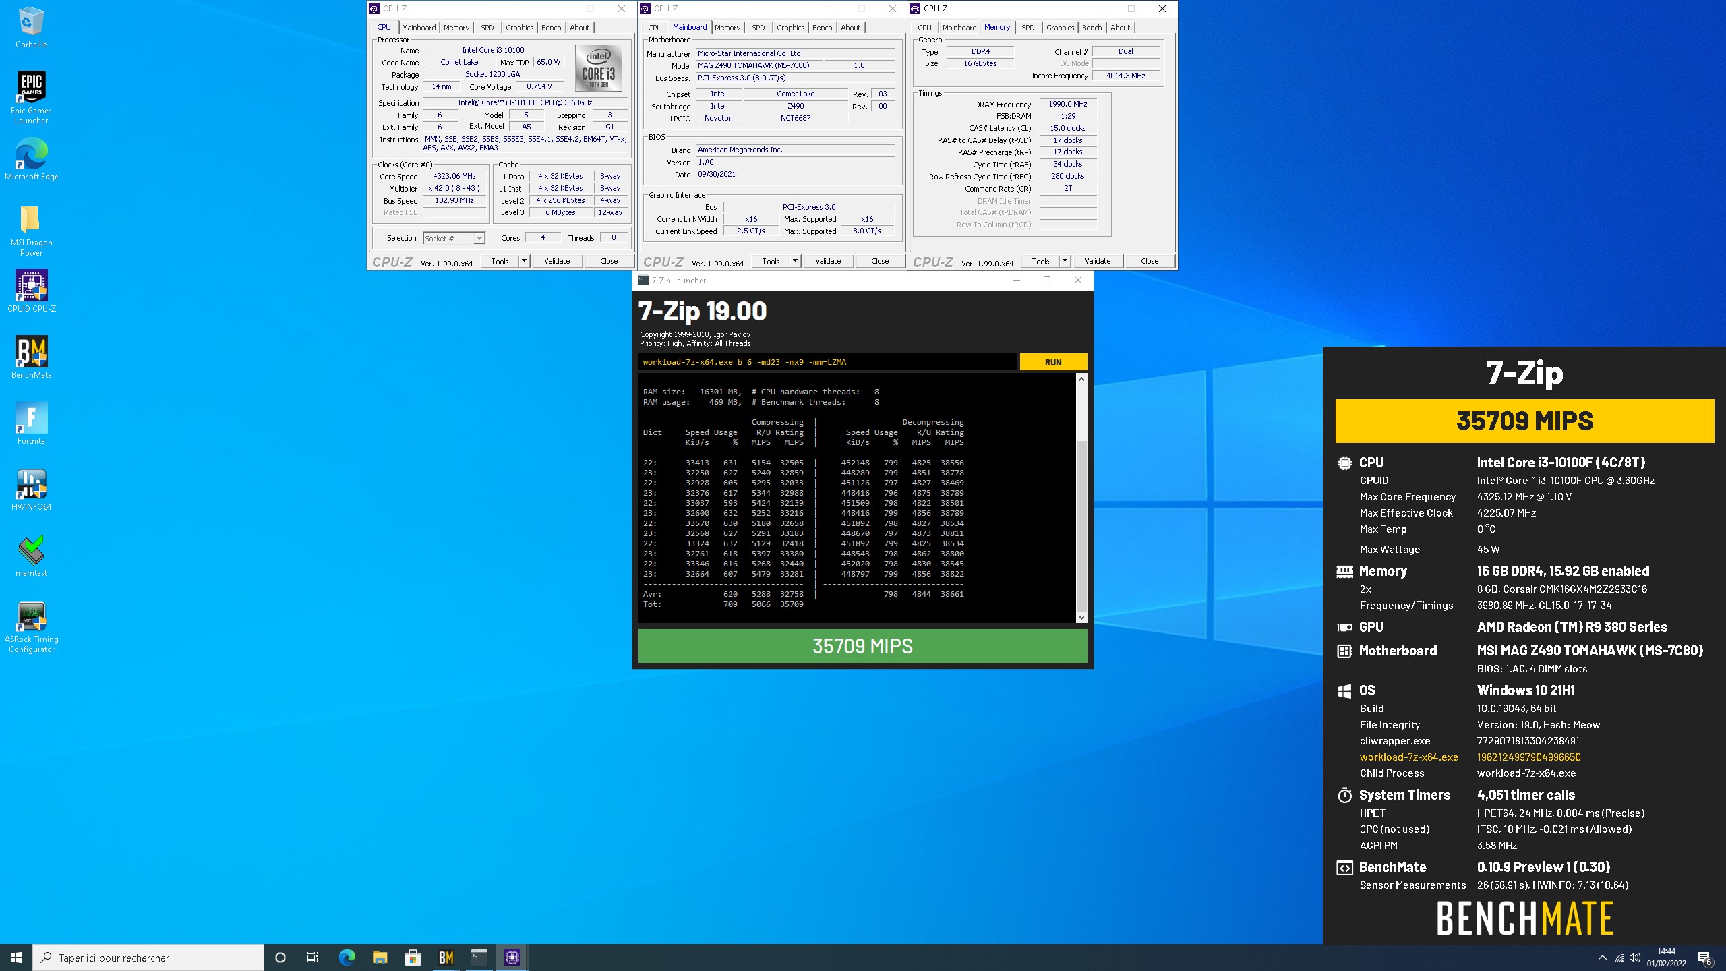
Task: Open Task View on the taskbar
Action: click(313, 958)
